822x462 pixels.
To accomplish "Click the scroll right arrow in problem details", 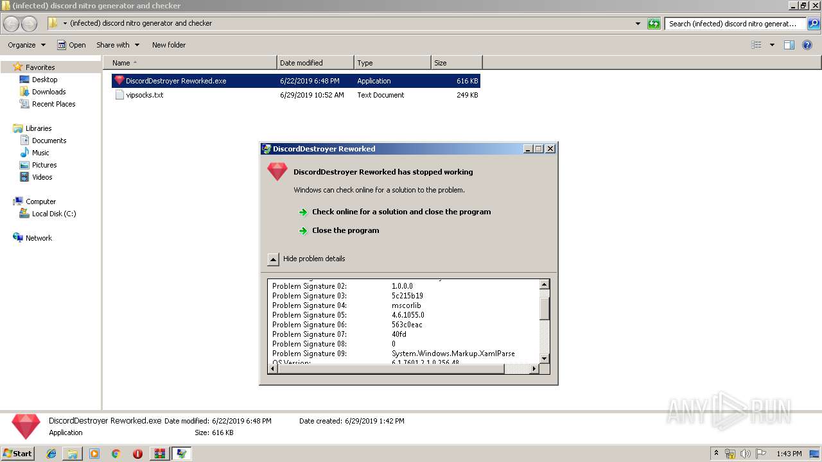I will click(x=534, y=369).
